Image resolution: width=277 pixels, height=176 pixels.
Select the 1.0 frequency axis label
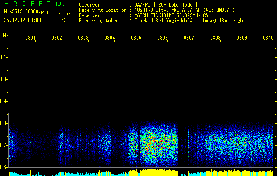click(4, 79)
